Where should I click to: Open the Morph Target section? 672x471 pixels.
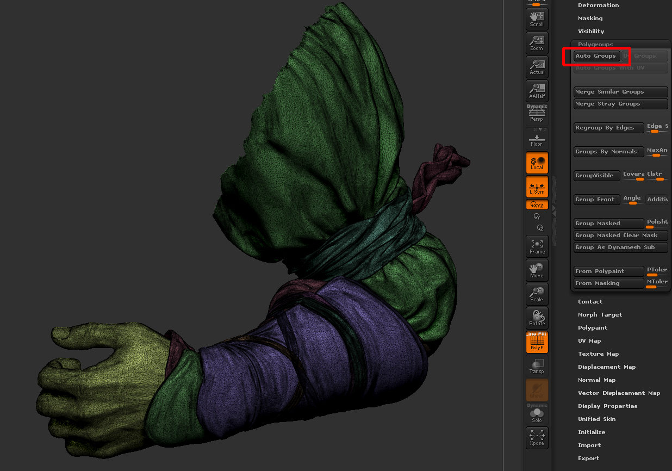[600, 315]
